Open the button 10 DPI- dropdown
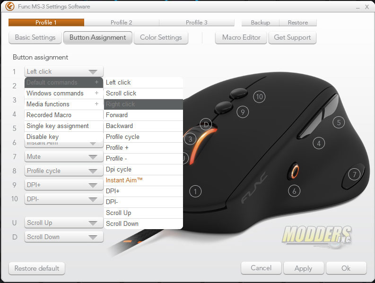 click(x=64, y=199)
